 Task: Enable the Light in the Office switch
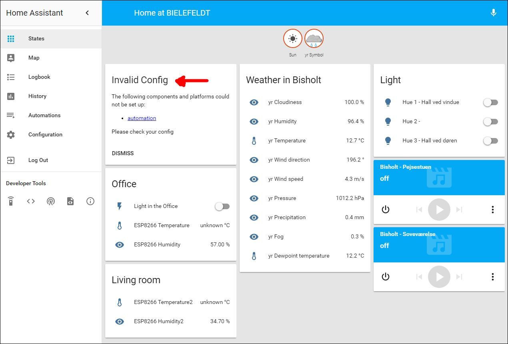[222, 206]
